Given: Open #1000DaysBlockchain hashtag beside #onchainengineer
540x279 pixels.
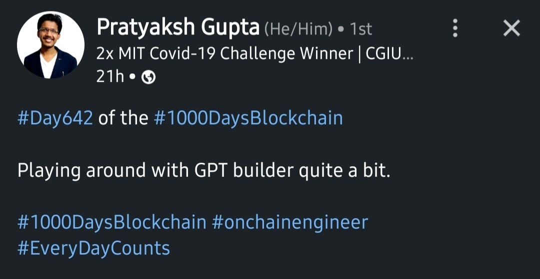Looking at the screenshot, I should click(x=112, y=222).
